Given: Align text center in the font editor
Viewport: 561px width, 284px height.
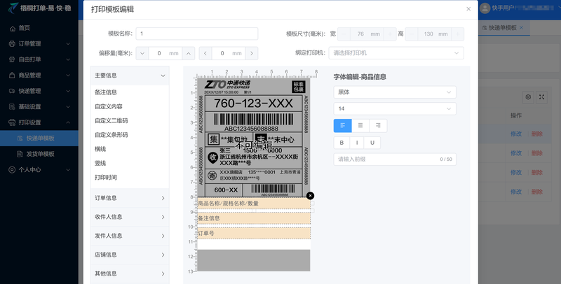Looking at the screenshot, I should [x=360, y=126].
